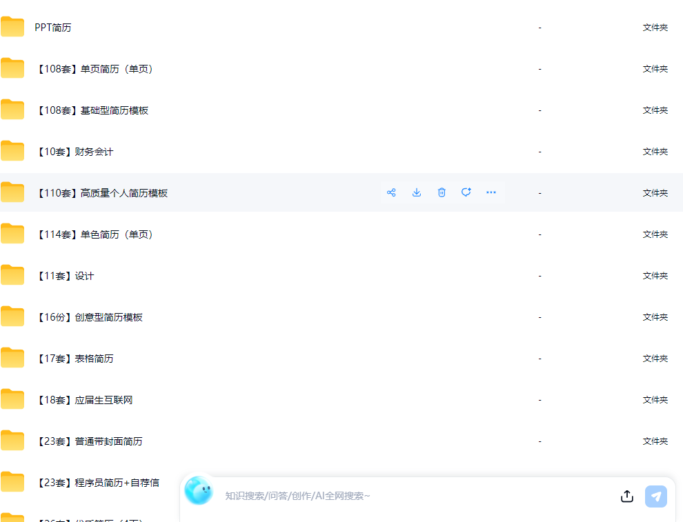Click the blue AI assistant mascot
The image size is (683, 522).
pos(199,490)
